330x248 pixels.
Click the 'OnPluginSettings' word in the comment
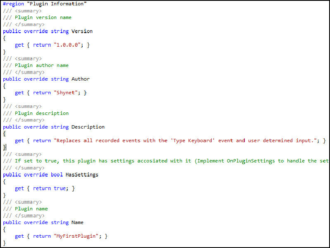coord(251,161)
